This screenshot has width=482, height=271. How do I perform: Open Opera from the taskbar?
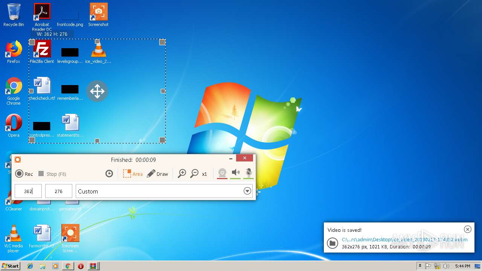(x=81, y=266)
